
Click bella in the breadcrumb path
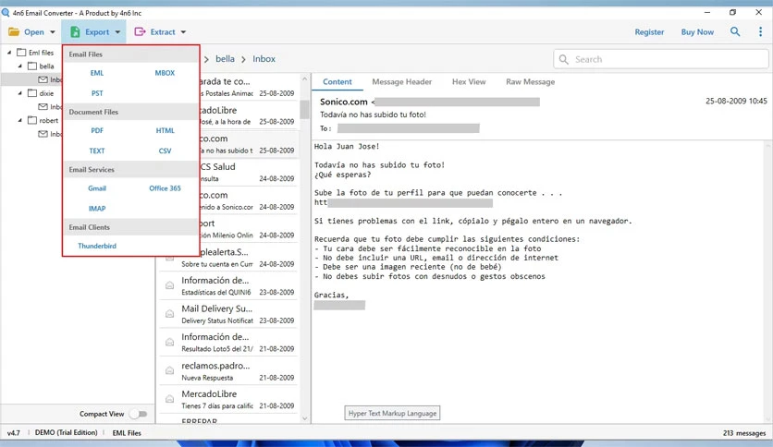(x=225, y=58)
